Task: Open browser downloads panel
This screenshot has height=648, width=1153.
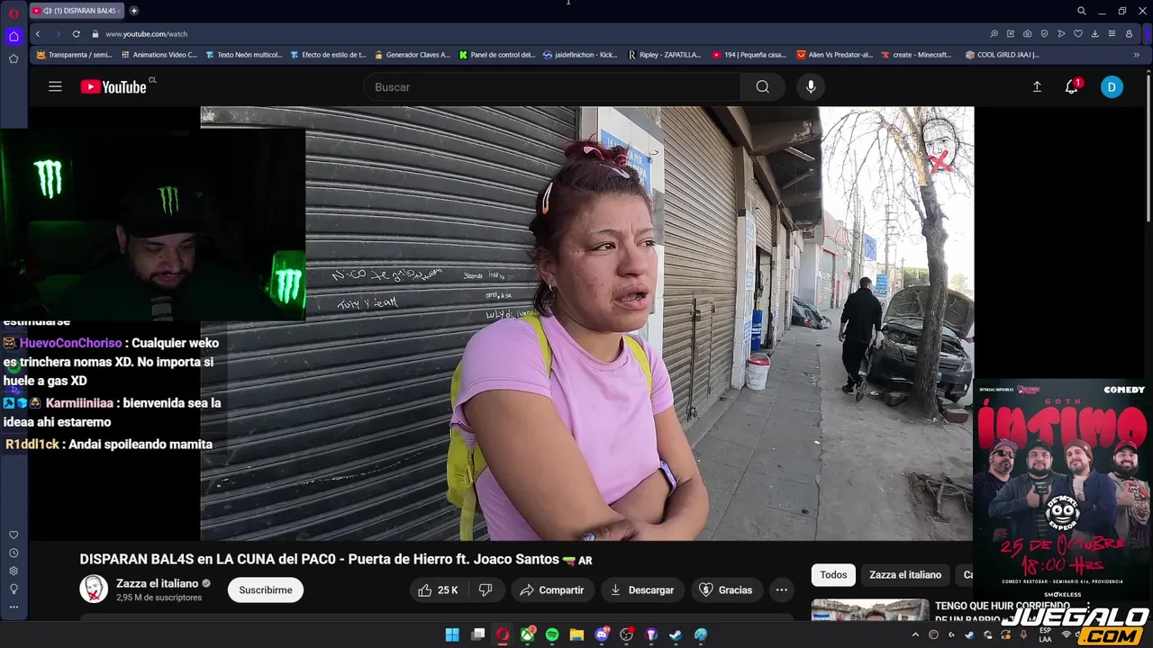Action: [1094, 34]
